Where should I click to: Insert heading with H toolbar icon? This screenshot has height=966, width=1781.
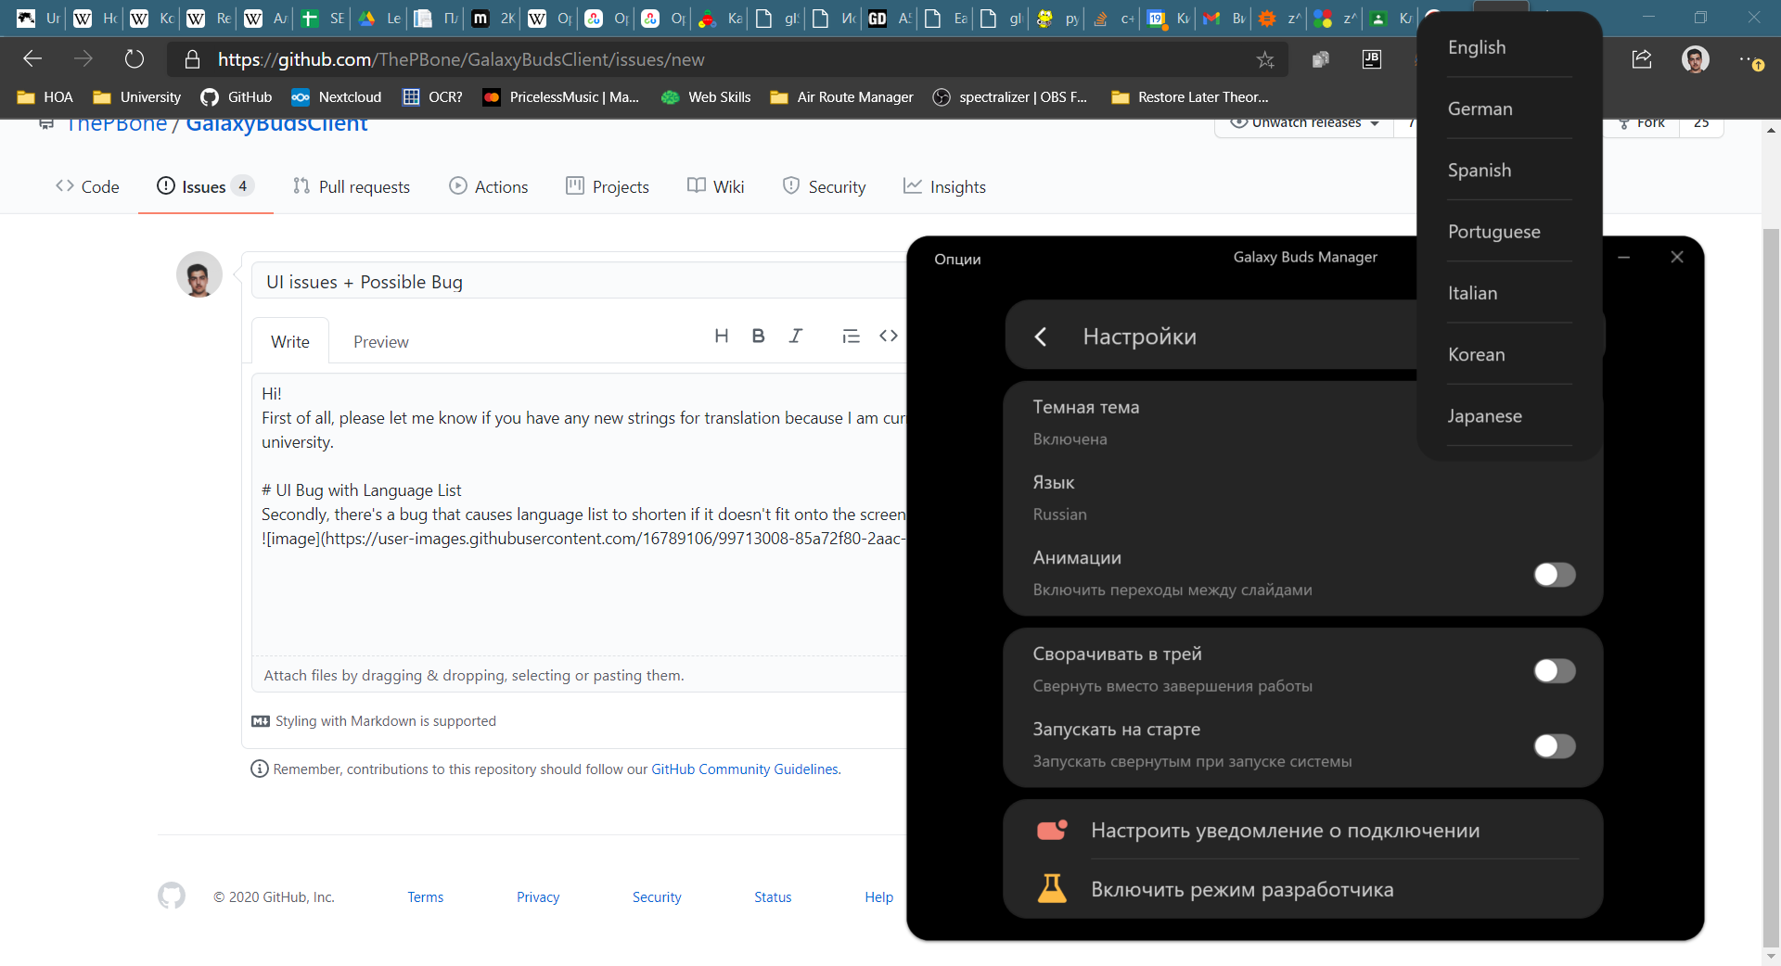click(x=721, y=336)
